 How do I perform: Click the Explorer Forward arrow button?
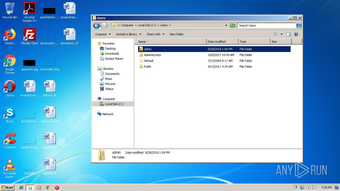click(x=104, y=25)
